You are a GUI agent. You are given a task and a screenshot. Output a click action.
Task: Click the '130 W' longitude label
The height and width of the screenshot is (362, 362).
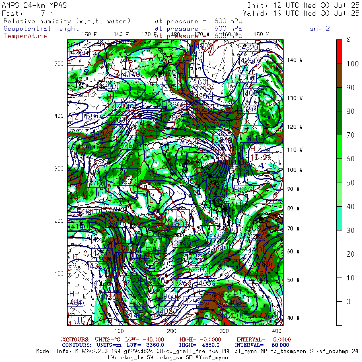coord(294,98)
